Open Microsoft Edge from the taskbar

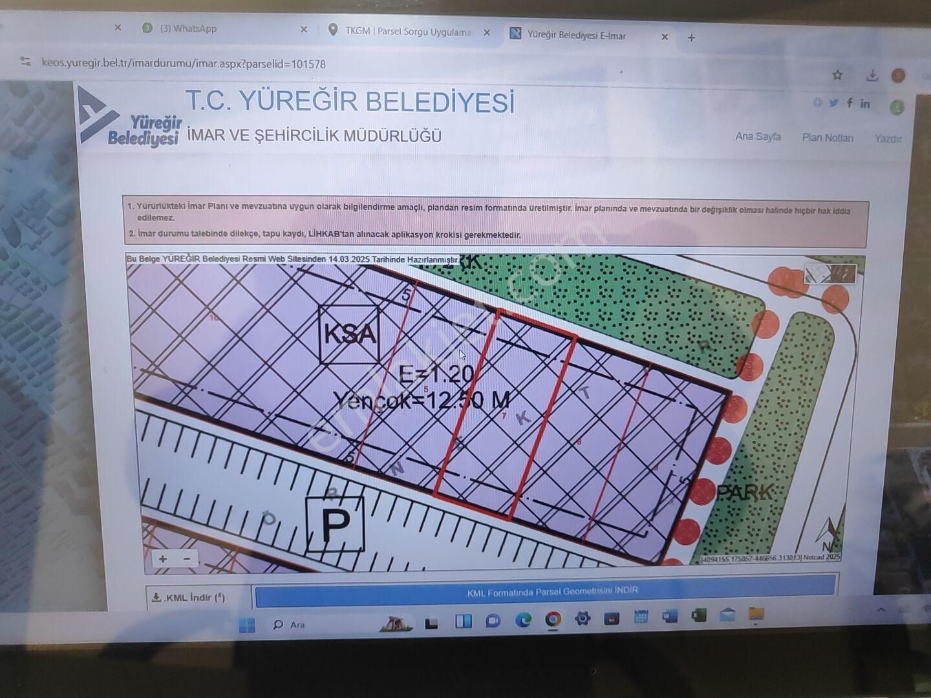[x=522, y=620]
